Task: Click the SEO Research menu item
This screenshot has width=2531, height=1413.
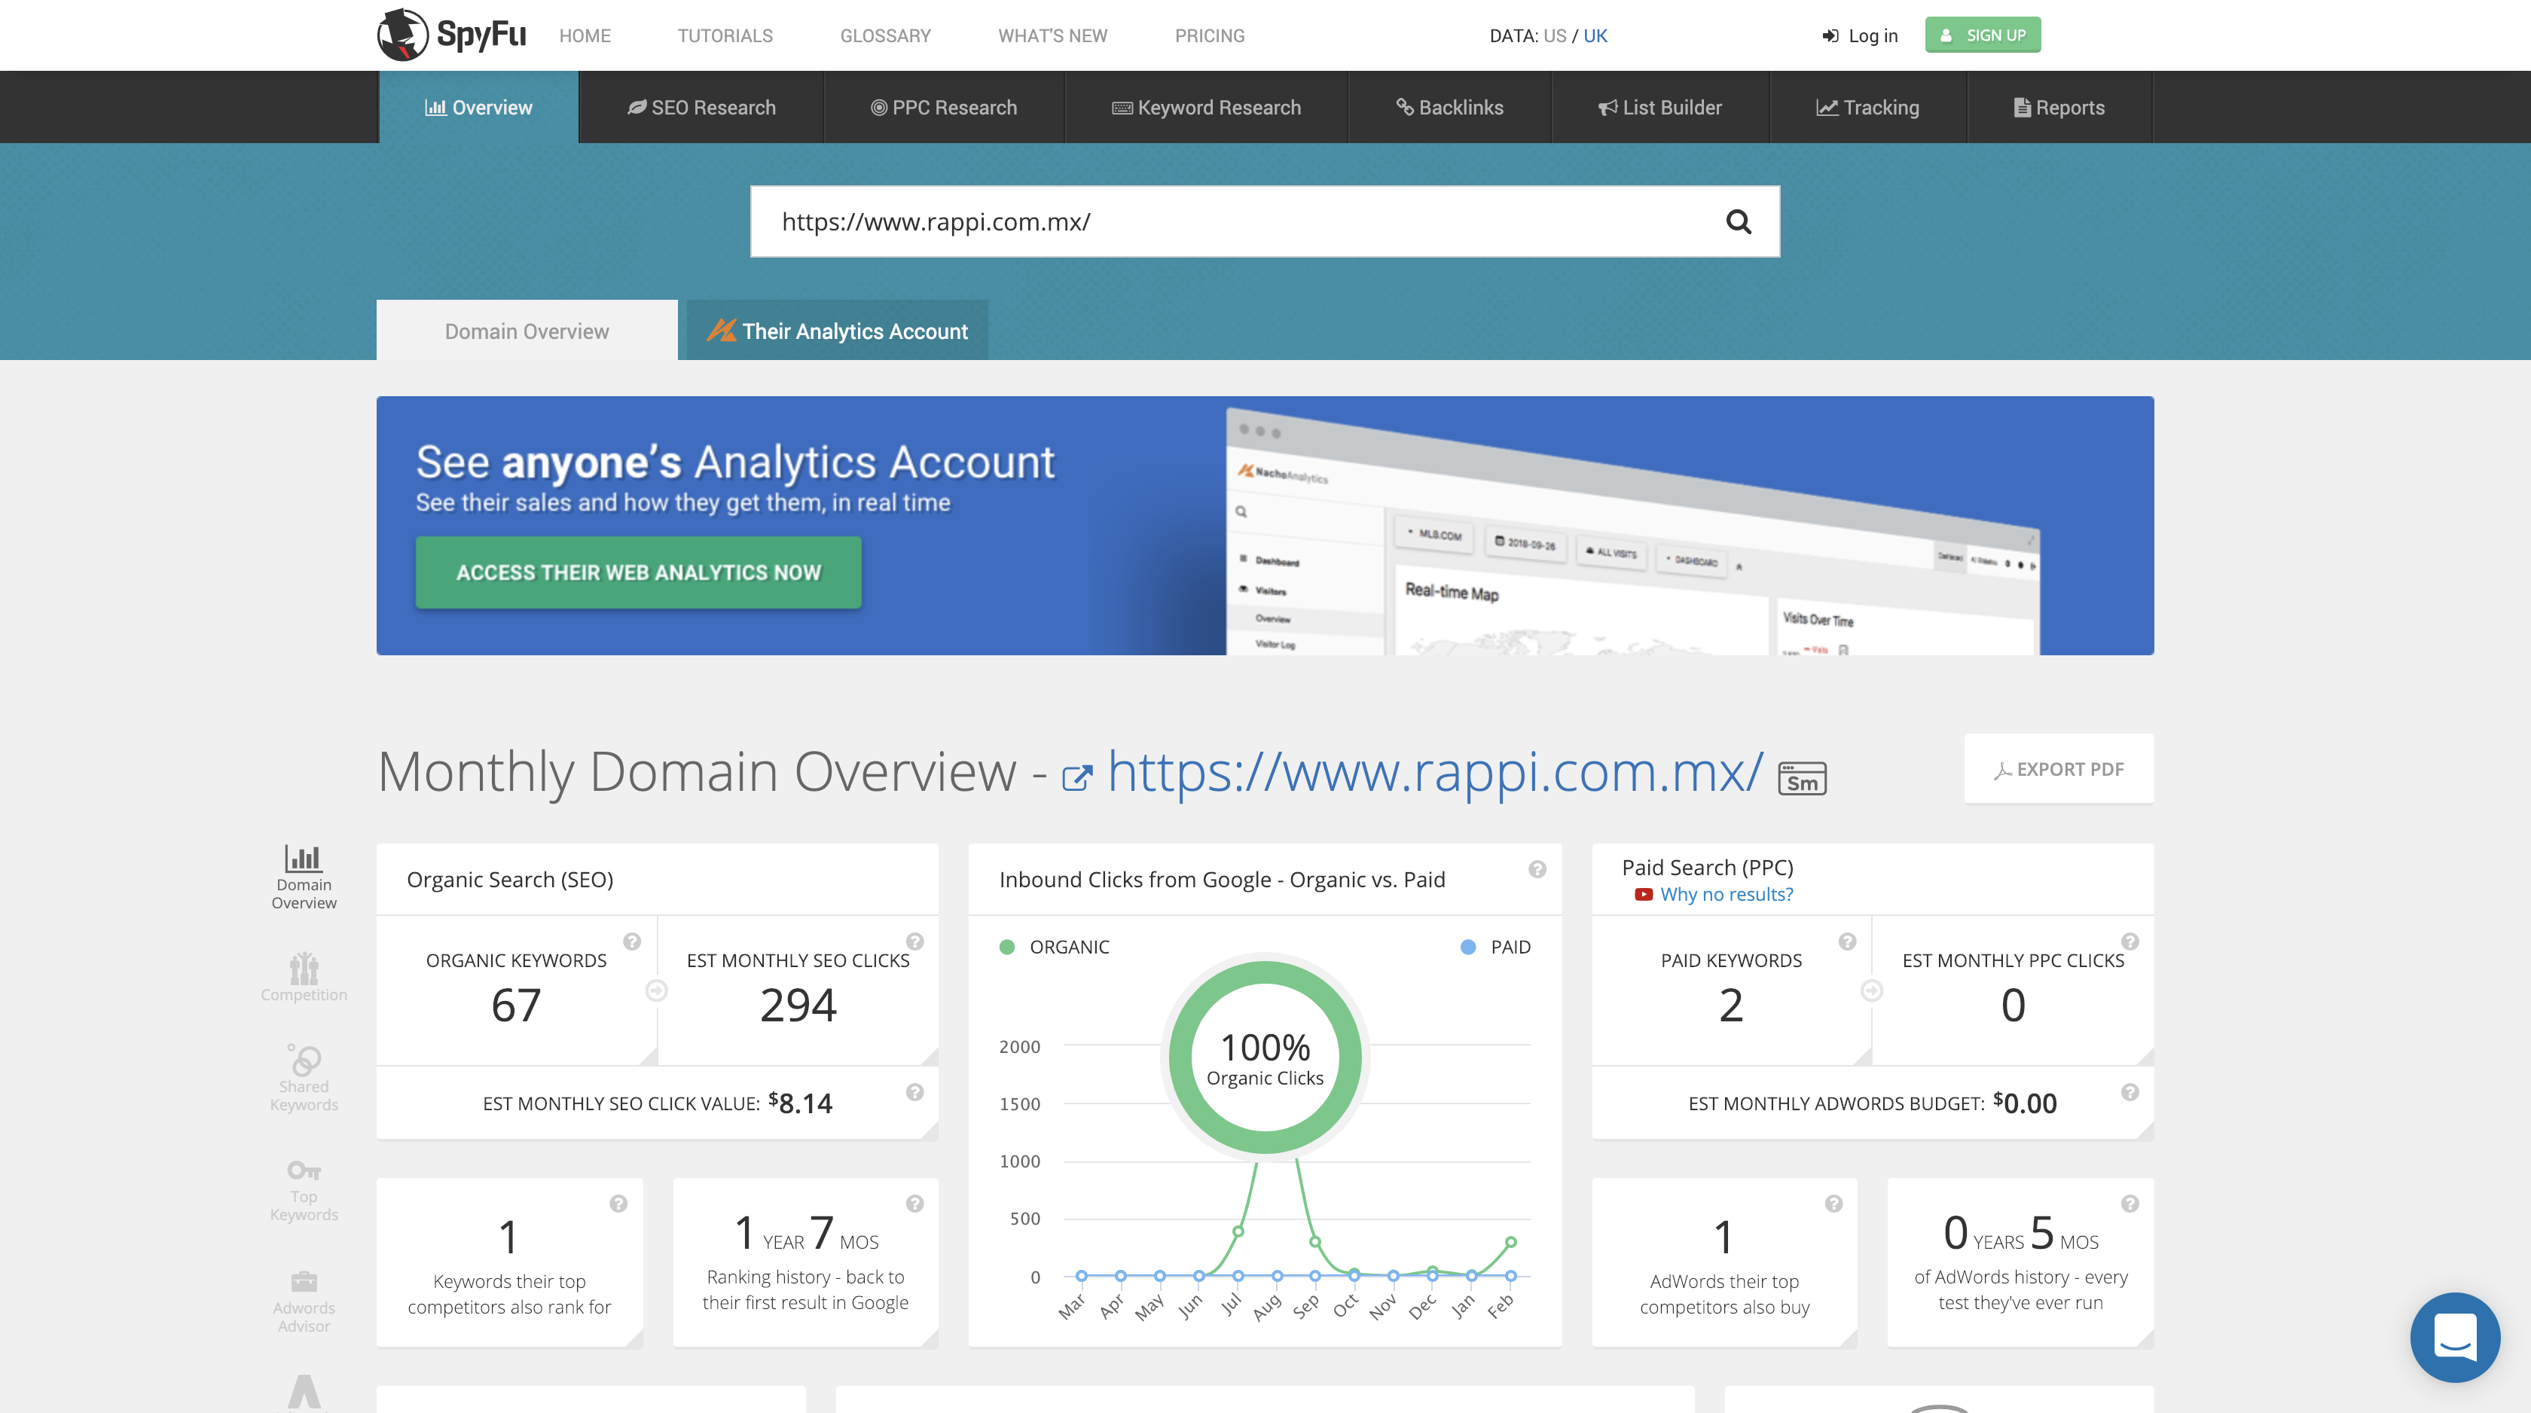Action: tap(701, 106)
